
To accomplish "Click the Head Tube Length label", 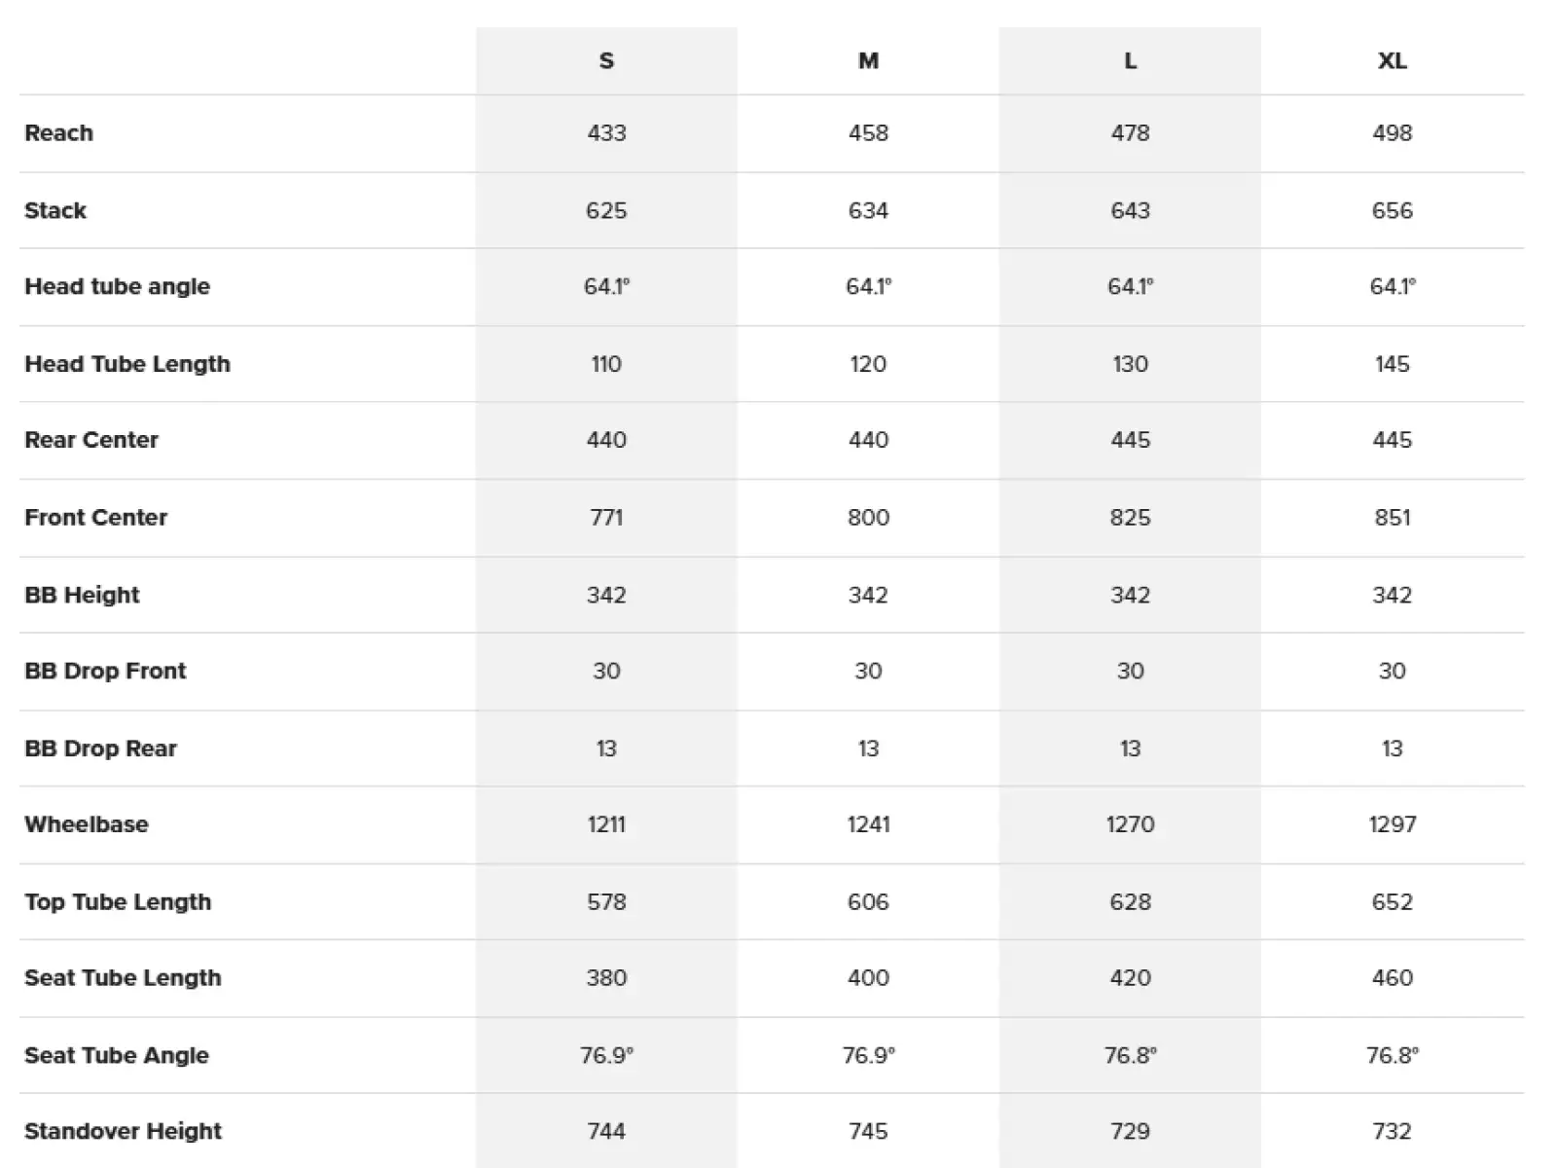I will click(127, 364).
